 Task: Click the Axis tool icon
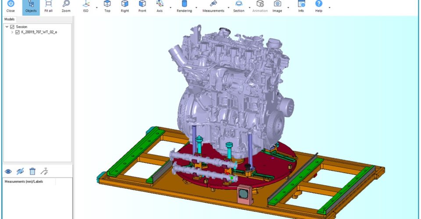click(160, 4)
